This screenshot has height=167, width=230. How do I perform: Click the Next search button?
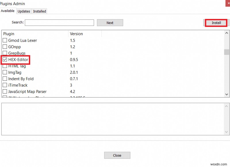[x=110, y=23]
